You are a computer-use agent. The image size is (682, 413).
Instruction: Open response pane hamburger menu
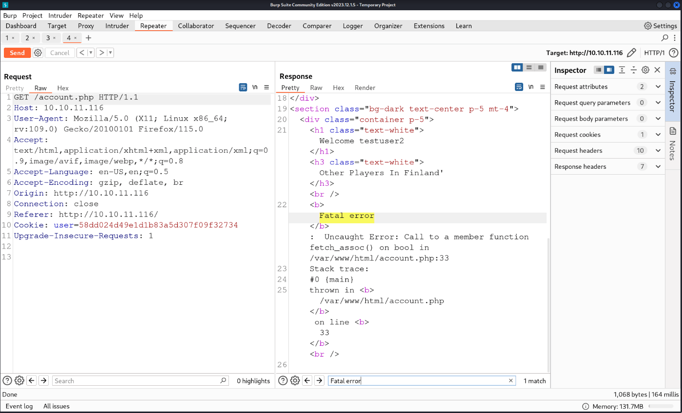(543, 87)
